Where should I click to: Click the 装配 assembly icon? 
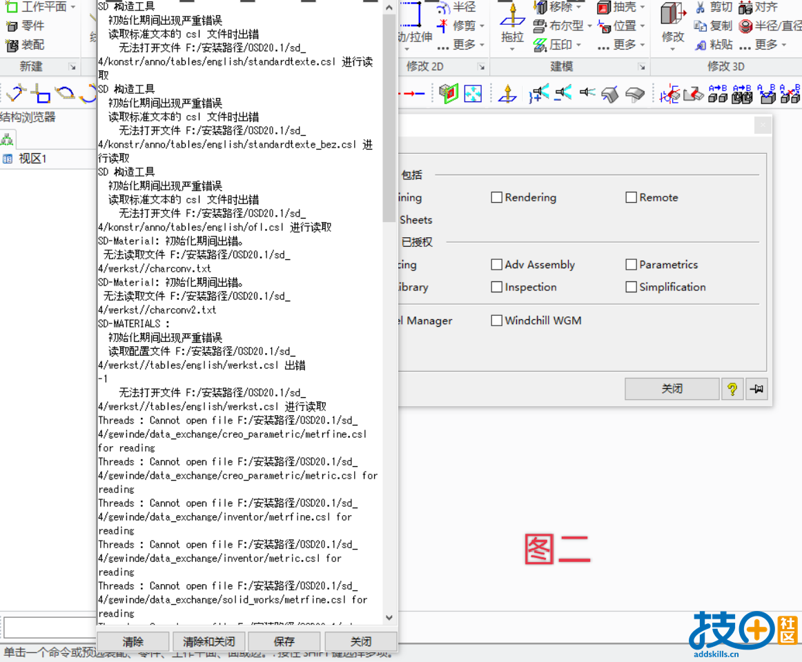click(x=12, y=46)
